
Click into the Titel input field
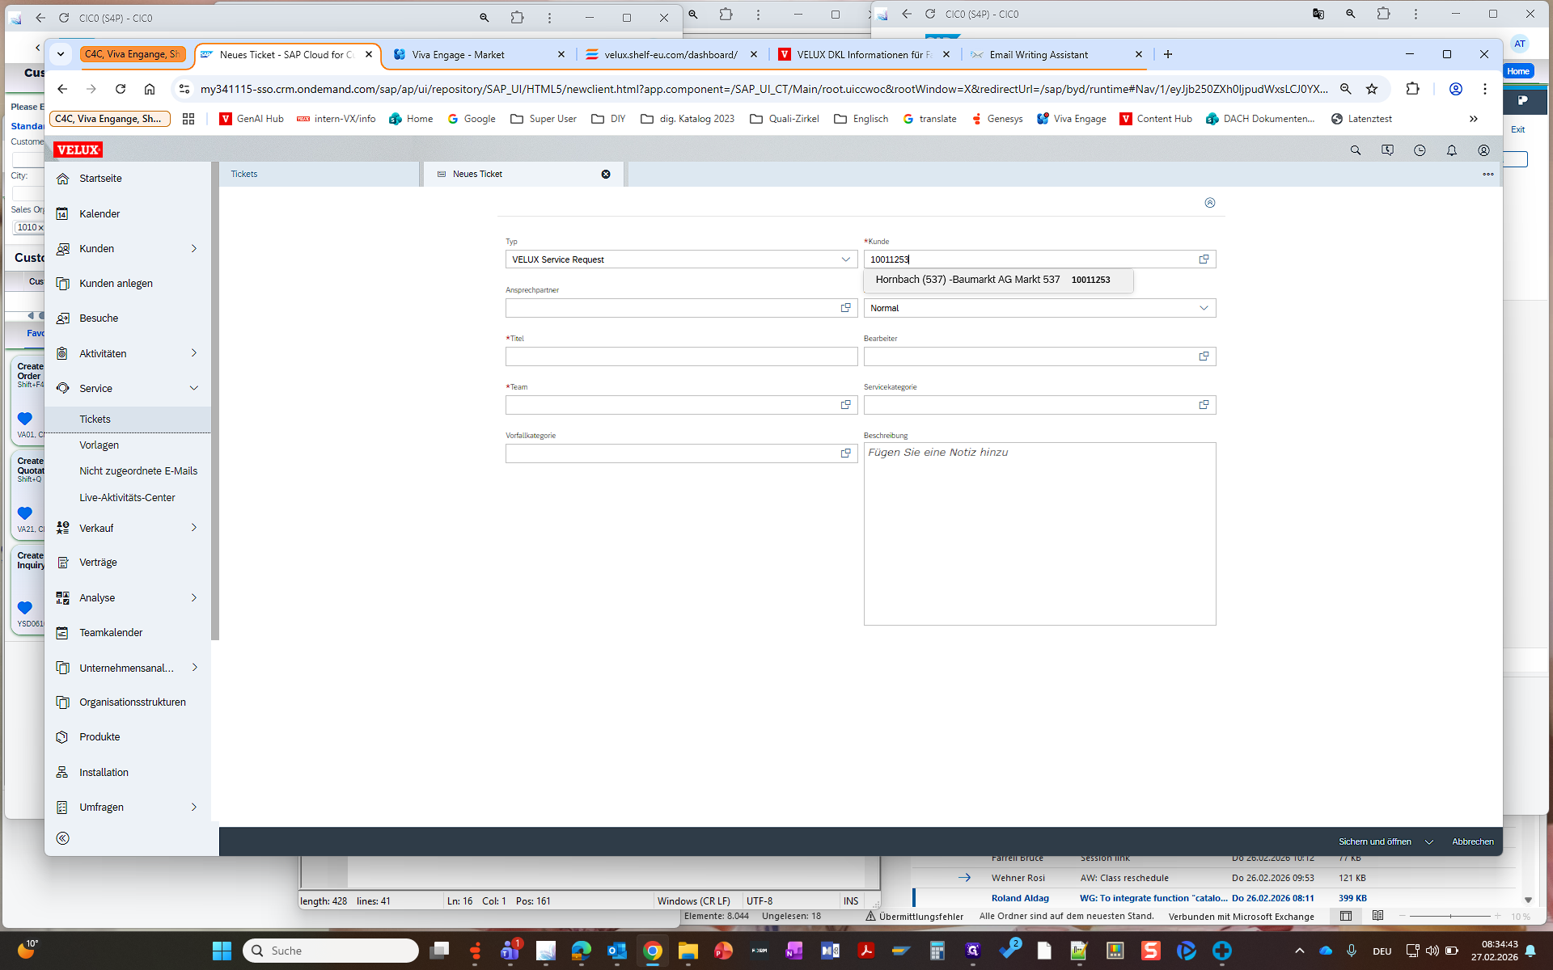point(681,356)
